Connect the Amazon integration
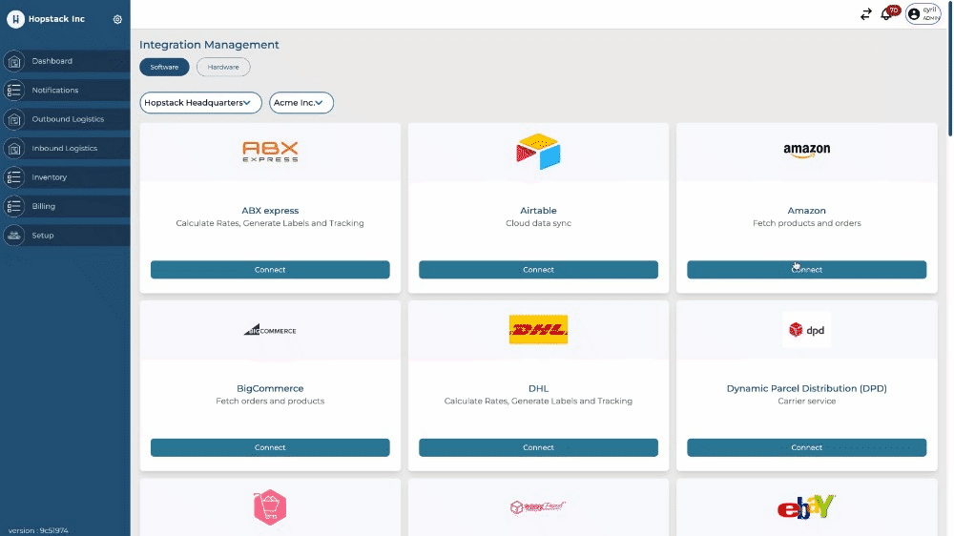Viewport: 954px width, 536px height. [806, 270]
